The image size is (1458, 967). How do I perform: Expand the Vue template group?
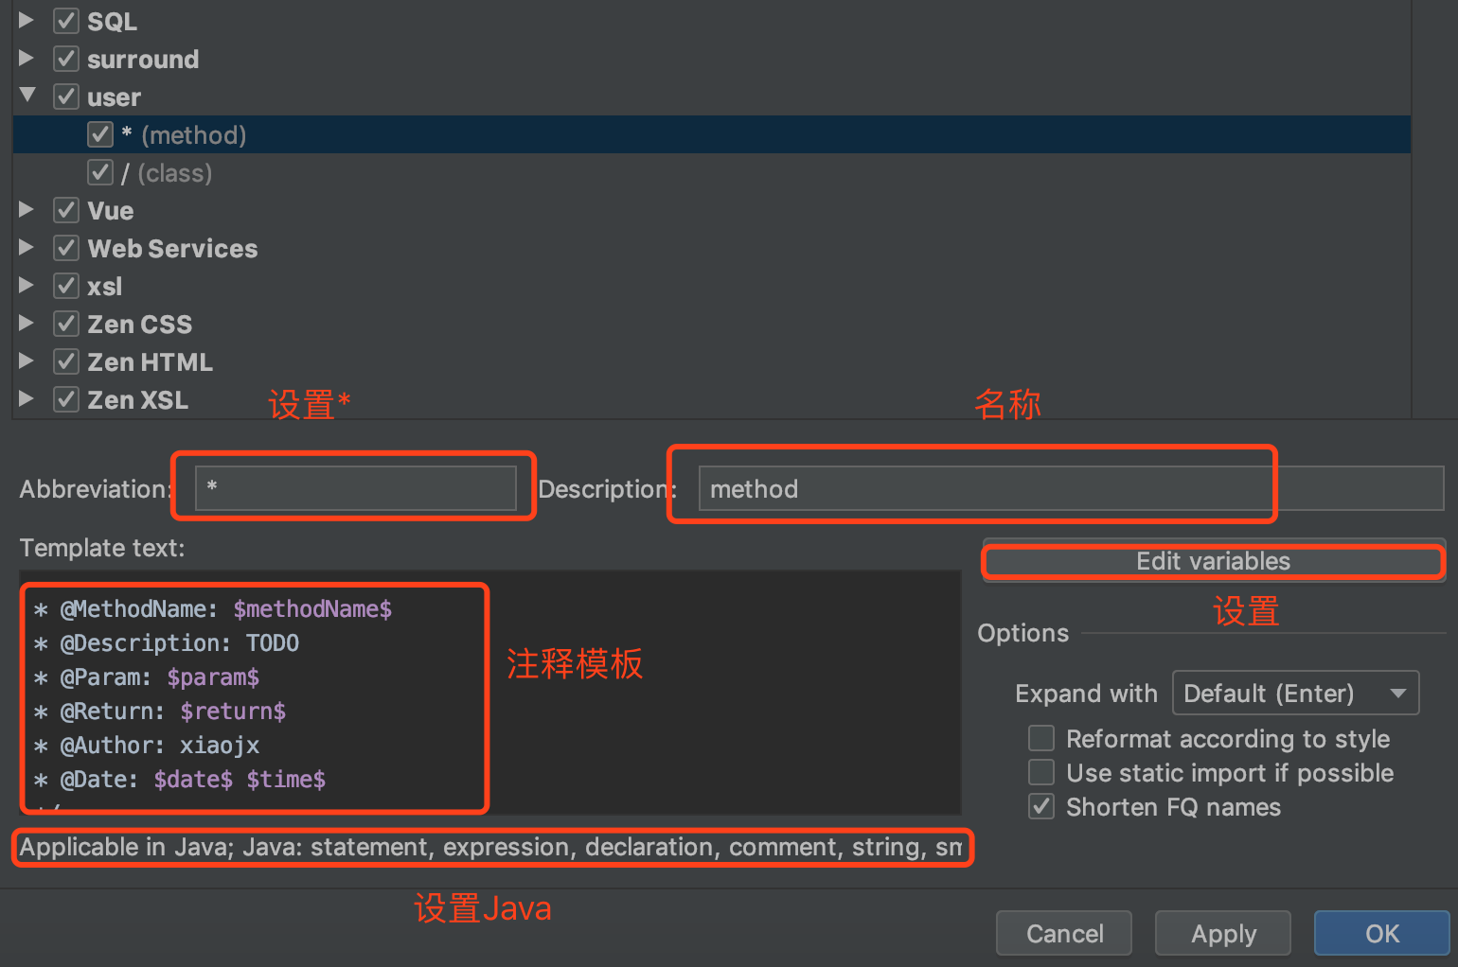27,209
